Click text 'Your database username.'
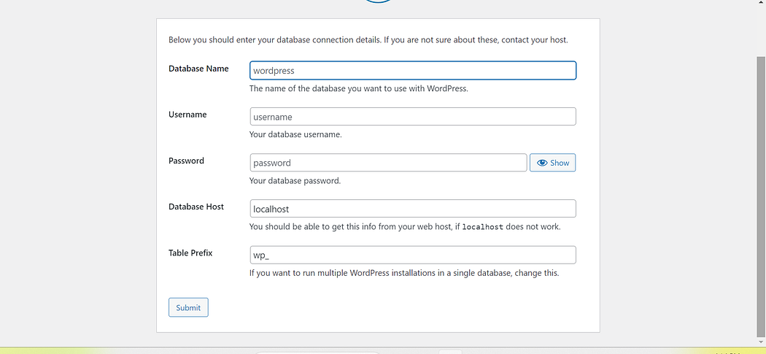Screen dimensions: 766x354 295,134
